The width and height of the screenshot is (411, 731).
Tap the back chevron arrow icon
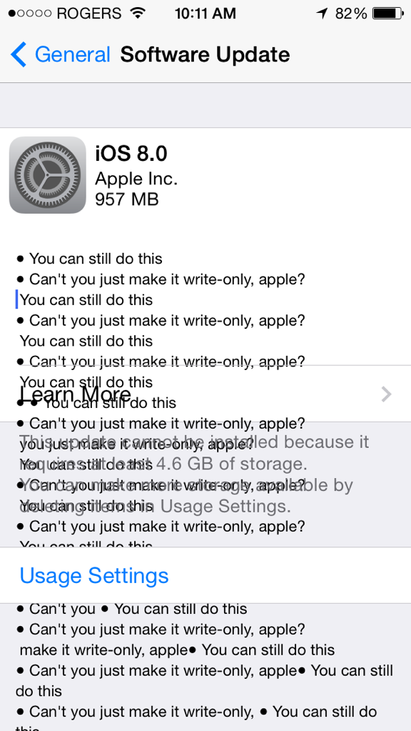19,54
